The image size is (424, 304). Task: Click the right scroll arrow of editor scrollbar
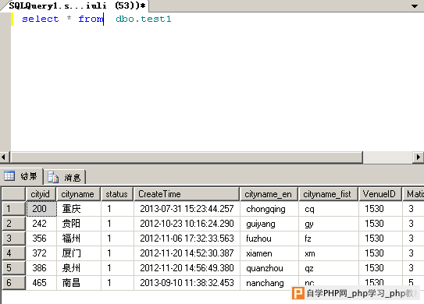[x=419, y=157]
